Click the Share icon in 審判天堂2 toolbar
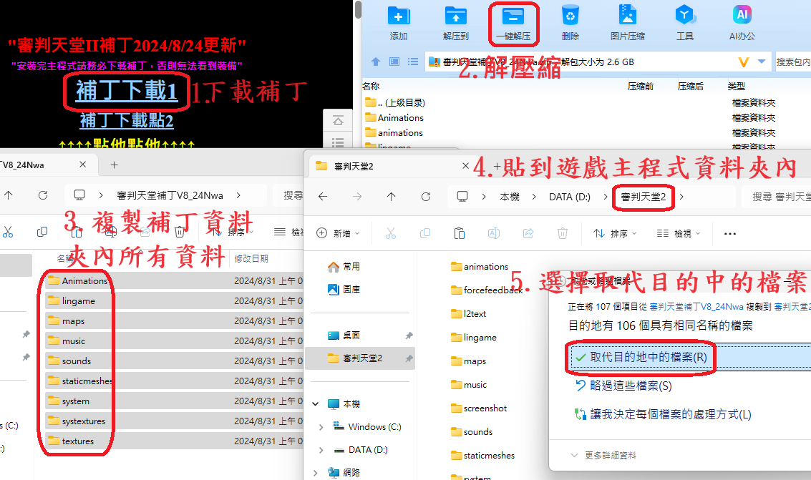 528,233
